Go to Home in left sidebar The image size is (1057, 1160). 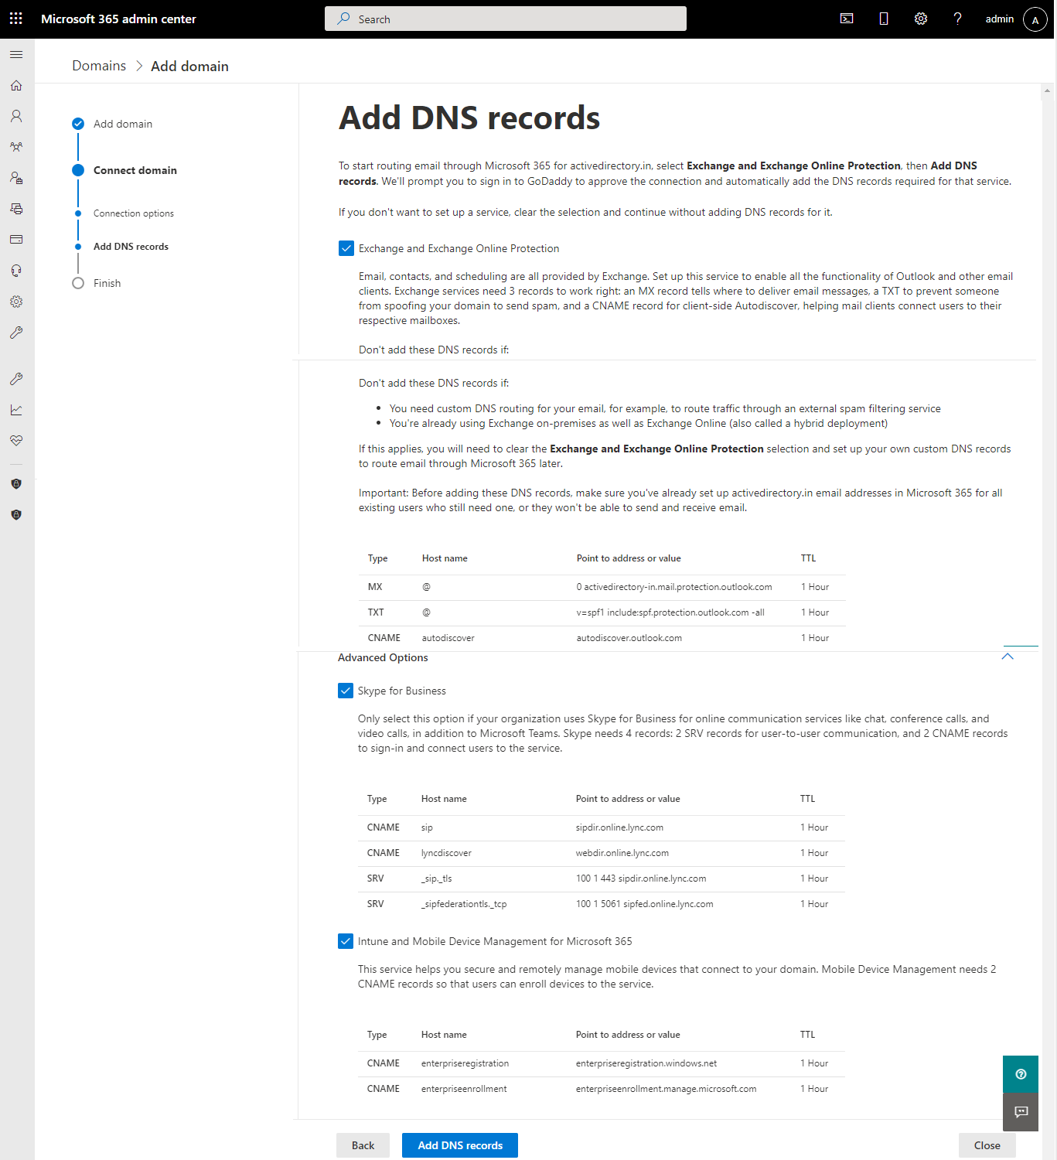point(16,85)
